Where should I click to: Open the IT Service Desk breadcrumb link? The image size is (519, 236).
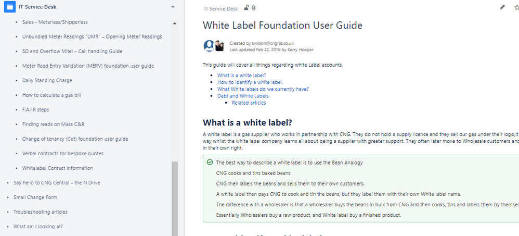pos(221,9)
